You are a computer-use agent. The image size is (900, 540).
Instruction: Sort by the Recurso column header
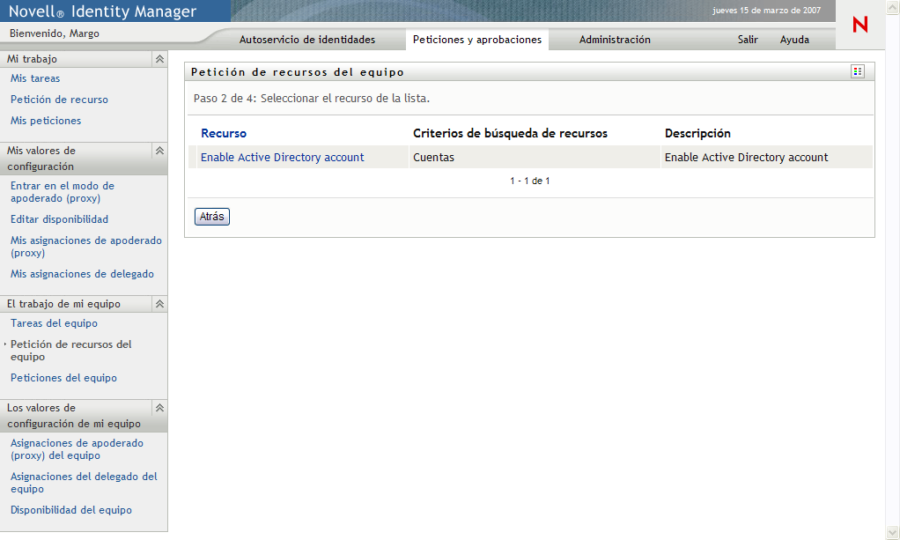tap(224, 134)
